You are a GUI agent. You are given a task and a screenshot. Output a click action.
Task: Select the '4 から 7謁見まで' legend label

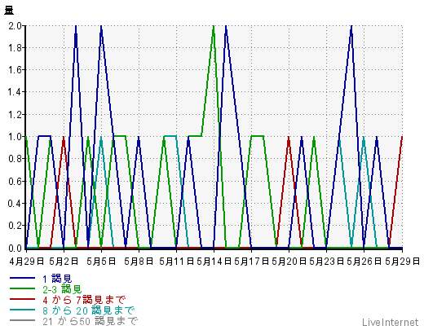(84, 300)
